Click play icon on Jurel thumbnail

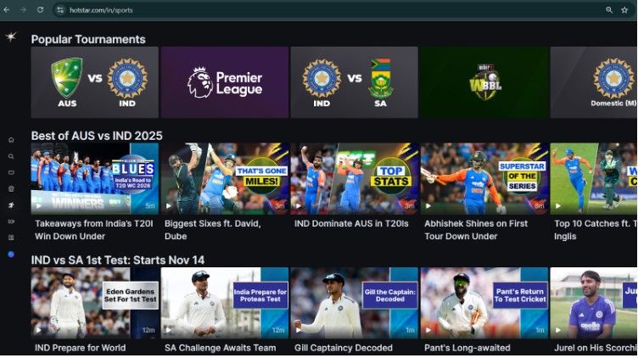coord(558,330)
